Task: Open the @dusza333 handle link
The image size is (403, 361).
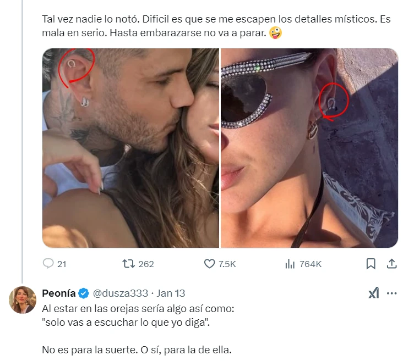Action: [120, 293]
